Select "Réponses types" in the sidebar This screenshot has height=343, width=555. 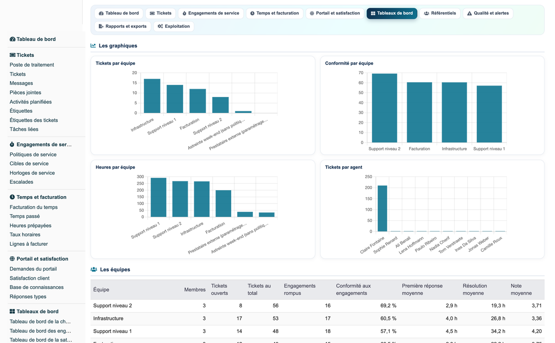(x=28, y=297)
